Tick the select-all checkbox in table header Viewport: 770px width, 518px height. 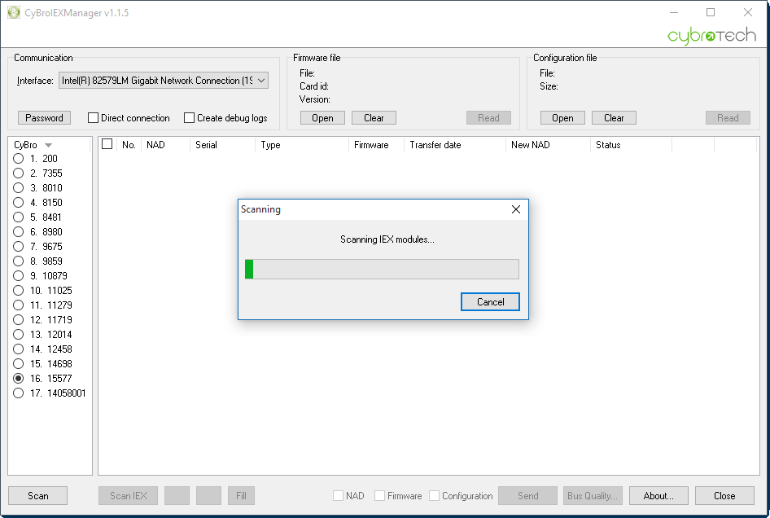pos(107,144)
